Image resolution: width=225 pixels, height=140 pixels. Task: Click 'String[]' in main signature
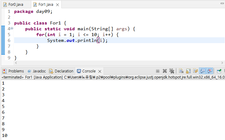coord(102,29)
